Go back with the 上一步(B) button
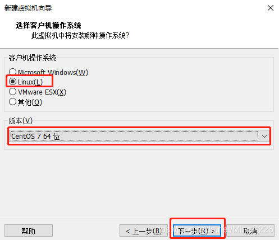This screenshot has width=279, height=240. (144, 230)
